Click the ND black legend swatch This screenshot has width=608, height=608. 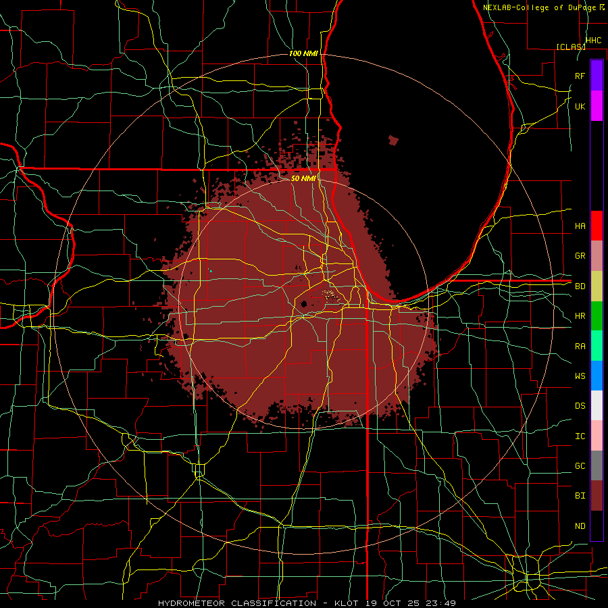tap(597, 526)
